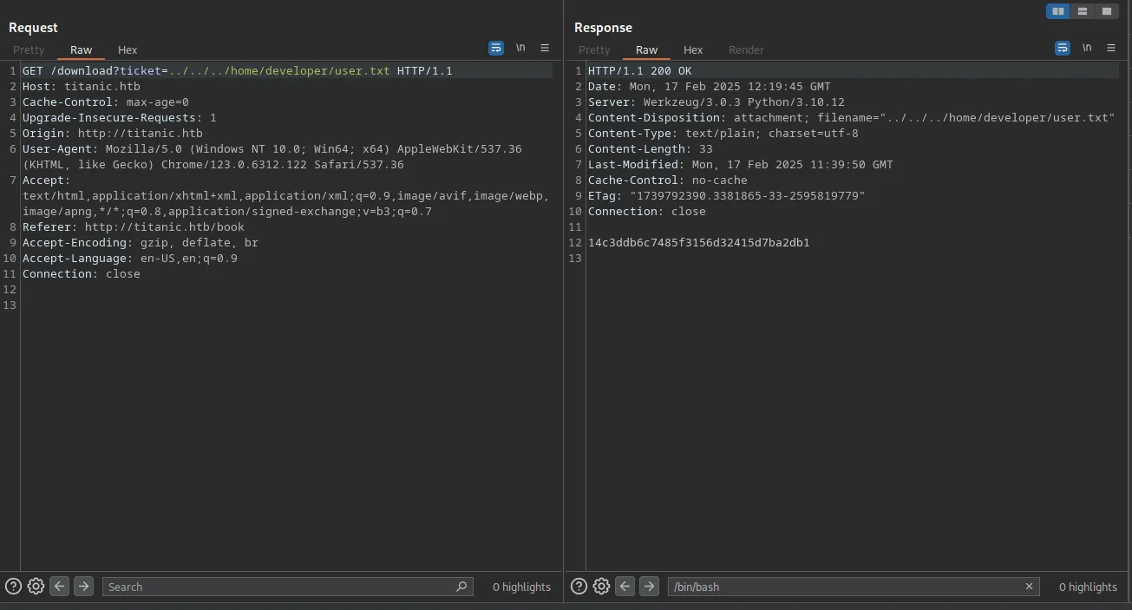The height and width of the screenshot is (610, 1132).
Task: Select the top-bottom stacked layout view
Action: click(x=1083, y=11)
